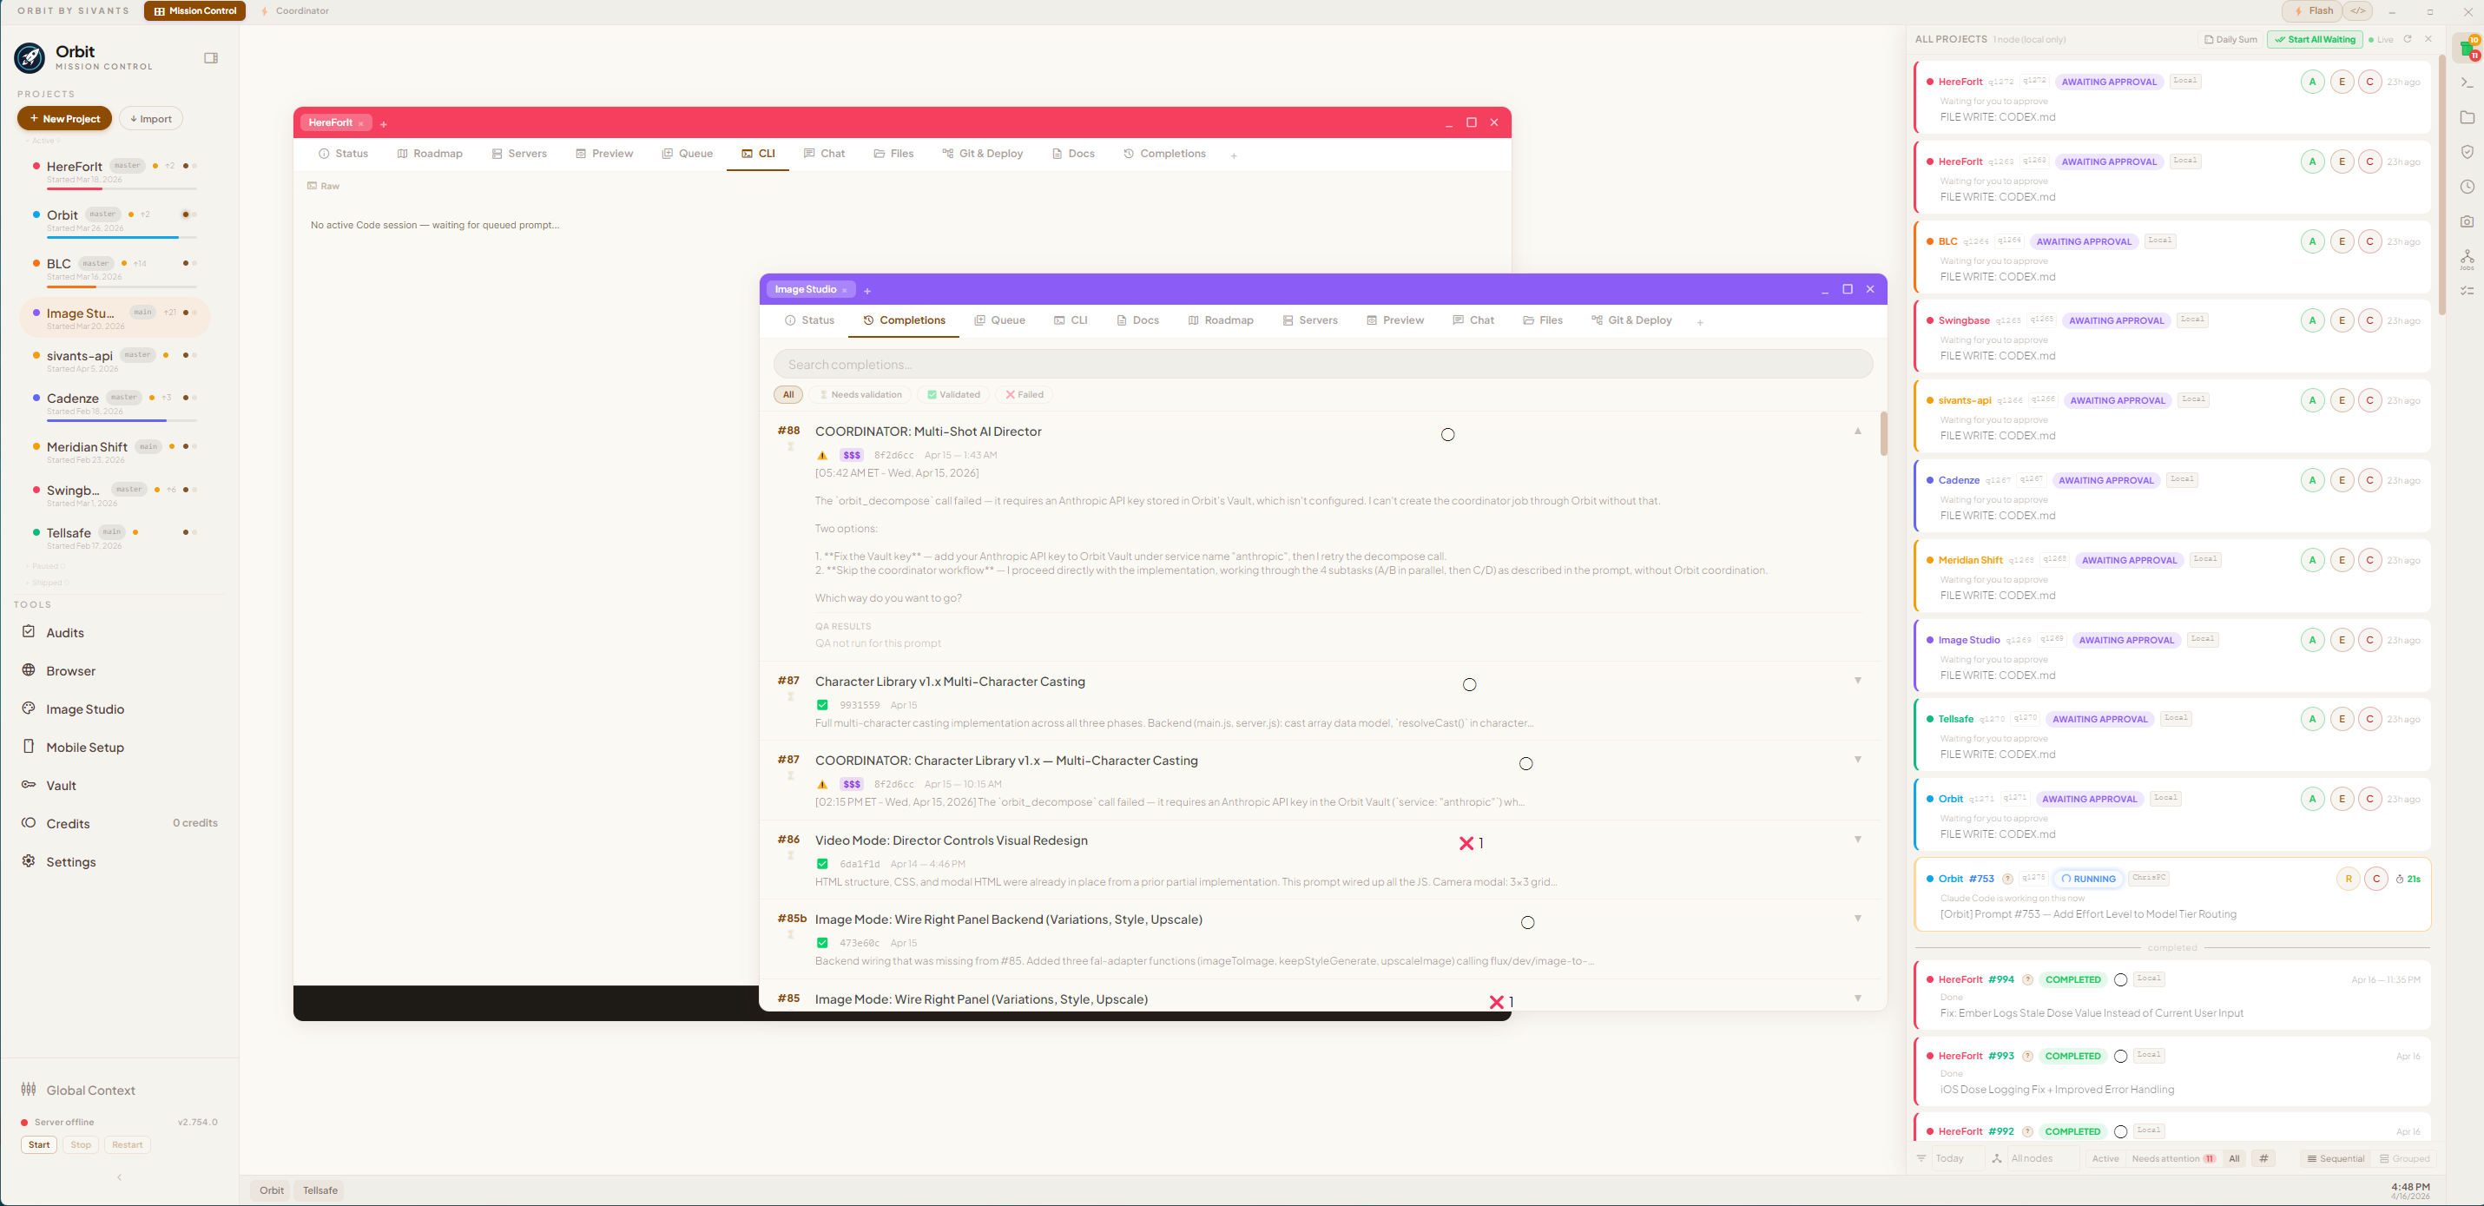Enable the Validated completions filter
Screen dimensions: 2484x1206
point(952,394)
